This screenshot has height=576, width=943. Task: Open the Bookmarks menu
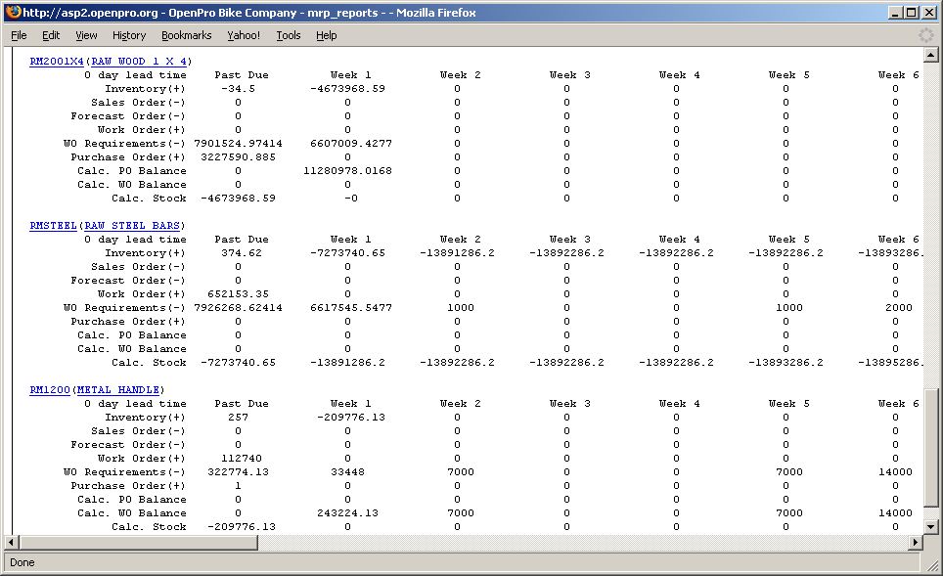[186, 35]
